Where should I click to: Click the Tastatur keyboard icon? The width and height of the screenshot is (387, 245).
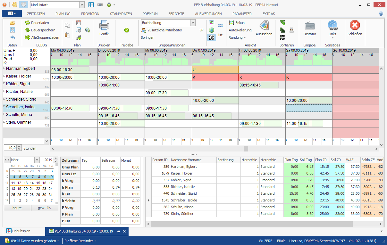point(309,26)
